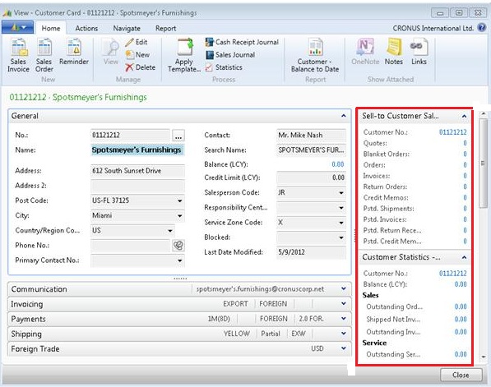
Task: Switch to the Navigate ribbon tab
Action: (127, 29)
